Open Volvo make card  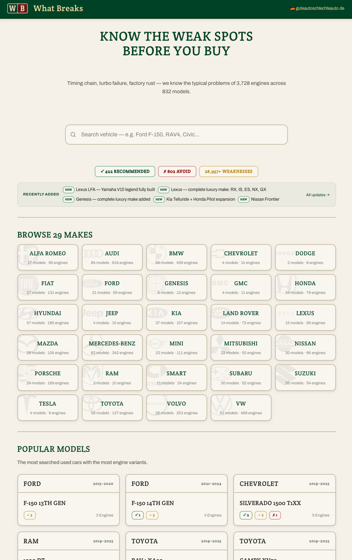click(x=177, y=408)
